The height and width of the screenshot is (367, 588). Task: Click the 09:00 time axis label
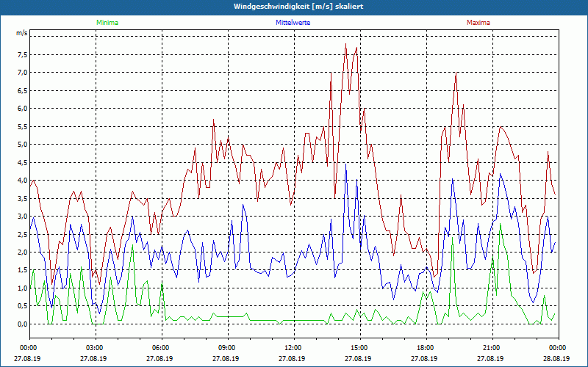click(x=228, y=348)
